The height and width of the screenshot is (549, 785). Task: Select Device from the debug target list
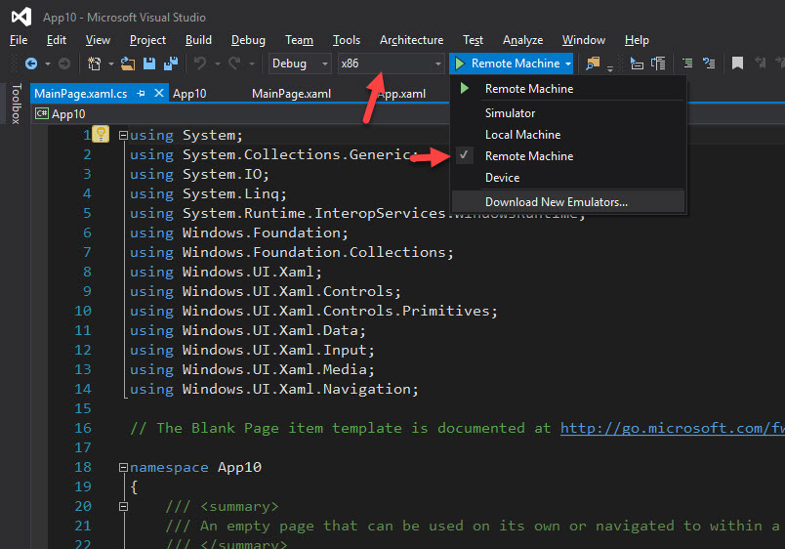tap(567, 178)
